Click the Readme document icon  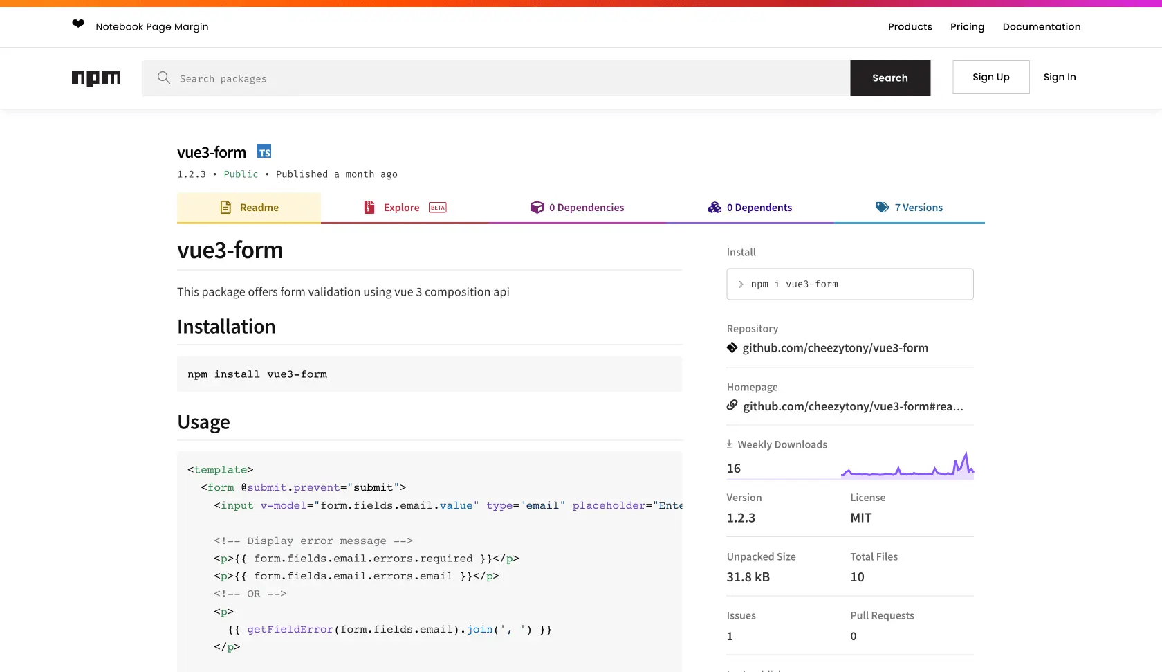click(x=225, y=207)
